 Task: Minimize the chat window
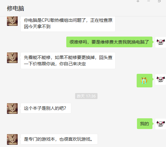tap(149, 1)
